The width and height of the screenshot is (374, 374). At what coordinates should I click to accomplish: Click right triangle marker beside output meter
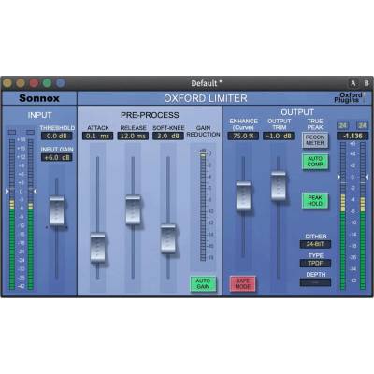367,177
